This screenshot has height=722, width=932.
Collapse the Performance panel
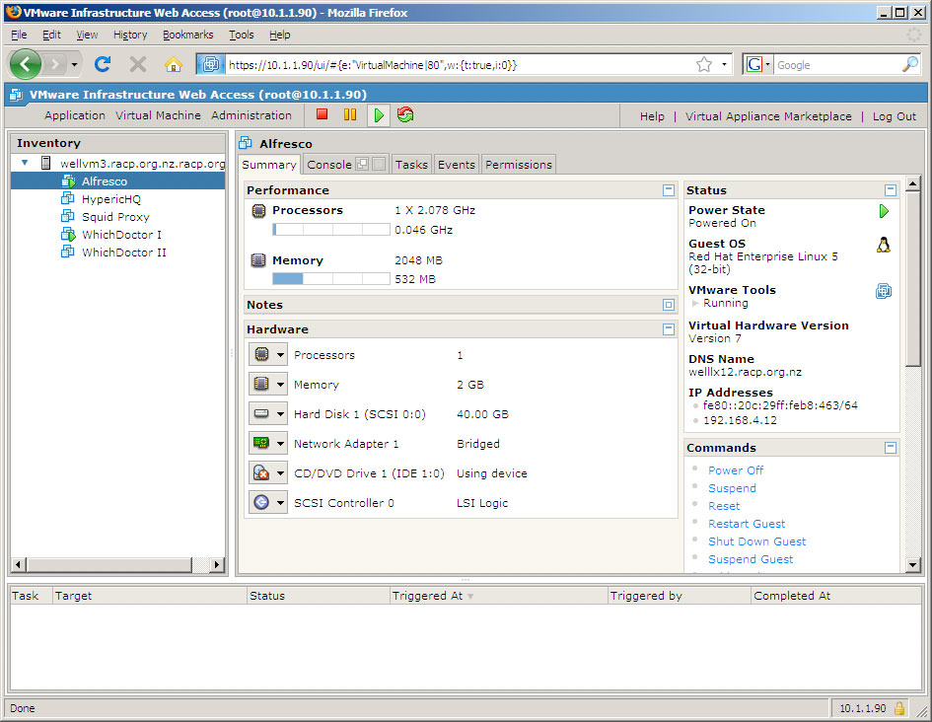click(669, 190)
